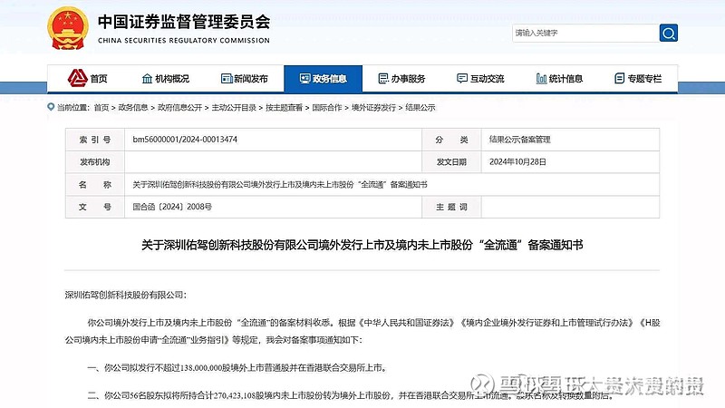725x408 pixels.
Task: Select index number bm56000001/2024-00013474
Action: (x=185, y=140)
